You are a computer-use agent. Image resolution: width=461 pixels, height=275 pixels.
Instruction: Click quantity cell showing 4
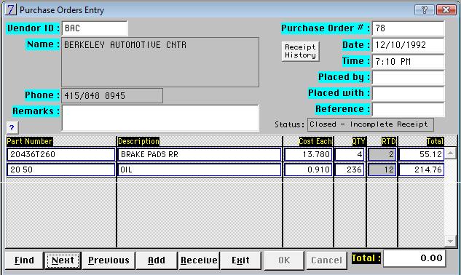click(x=350, y=154)
